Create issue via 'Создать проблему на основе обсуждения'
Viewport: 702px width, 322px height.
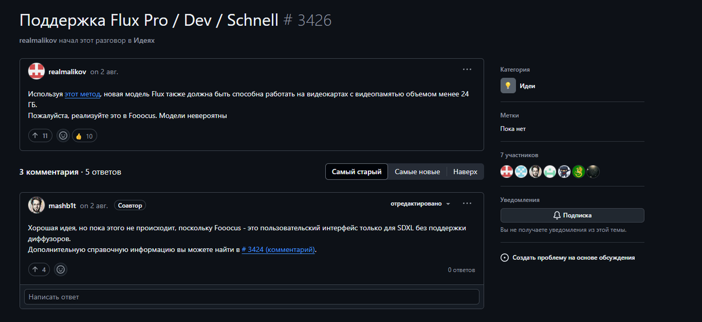click(567, 258)
